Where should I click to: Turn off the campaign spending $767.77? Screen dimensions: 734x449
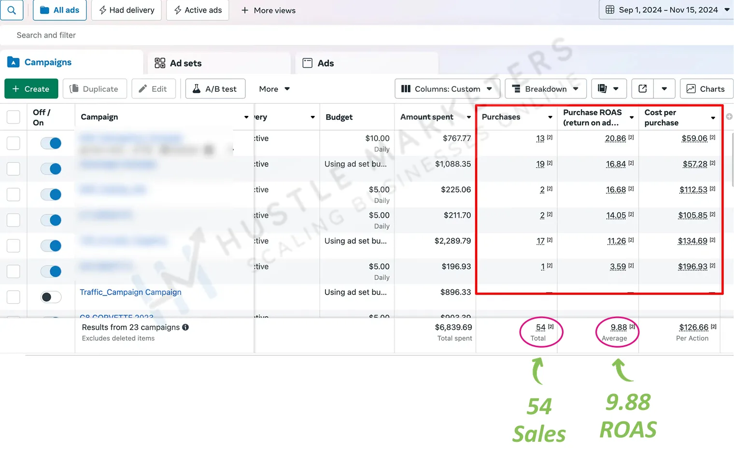51,143
